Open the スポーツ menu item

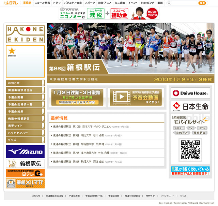tap(90, 3)
